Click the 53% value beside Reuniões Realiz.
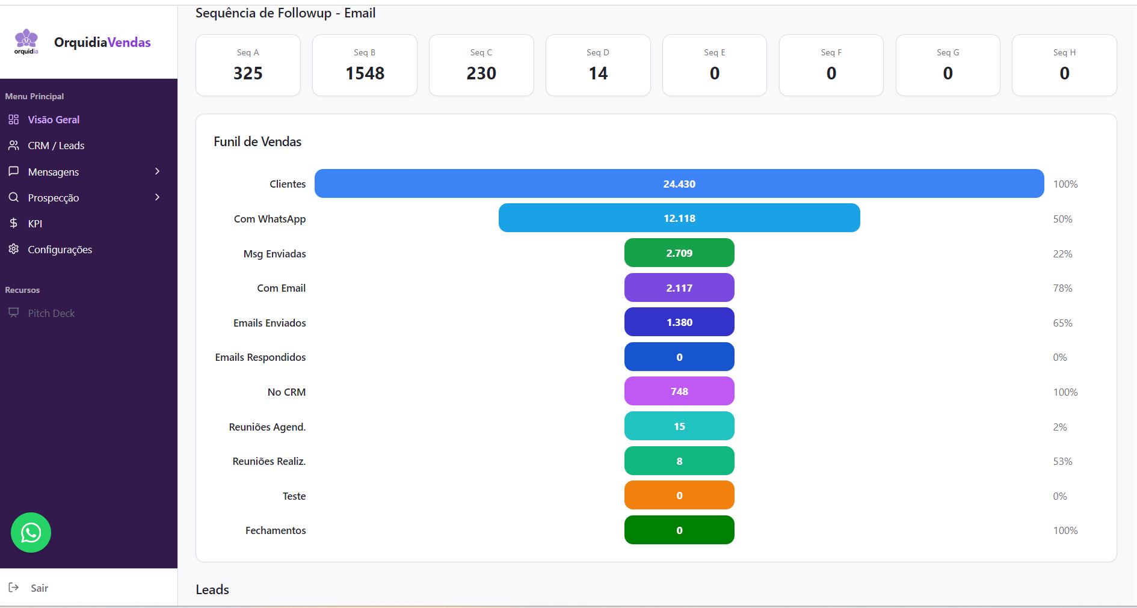 [x=1062, y=461]
